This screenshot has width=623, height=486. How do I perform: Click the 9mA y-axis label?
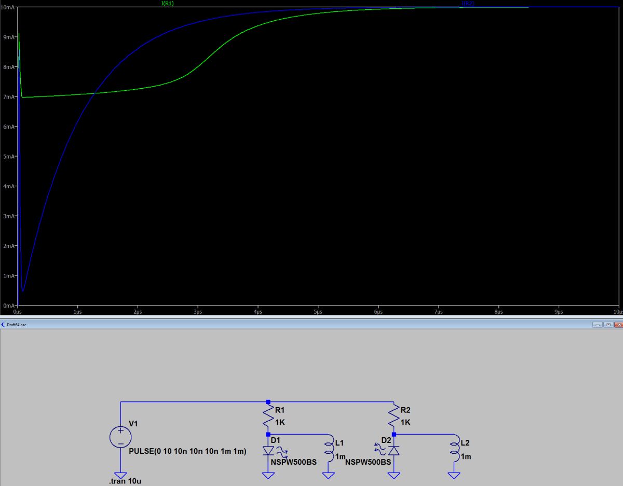(x=9, y=37)
